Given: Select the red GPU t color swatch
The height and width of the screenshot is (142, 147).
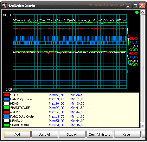Looking at the screenshot, I should pos(6,95).
